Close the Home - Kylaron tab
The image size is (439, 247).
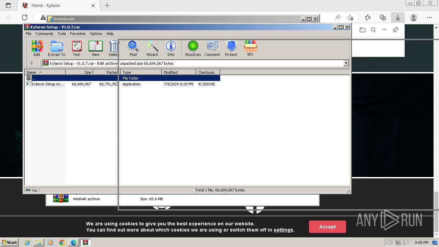(x=93, y=5)
